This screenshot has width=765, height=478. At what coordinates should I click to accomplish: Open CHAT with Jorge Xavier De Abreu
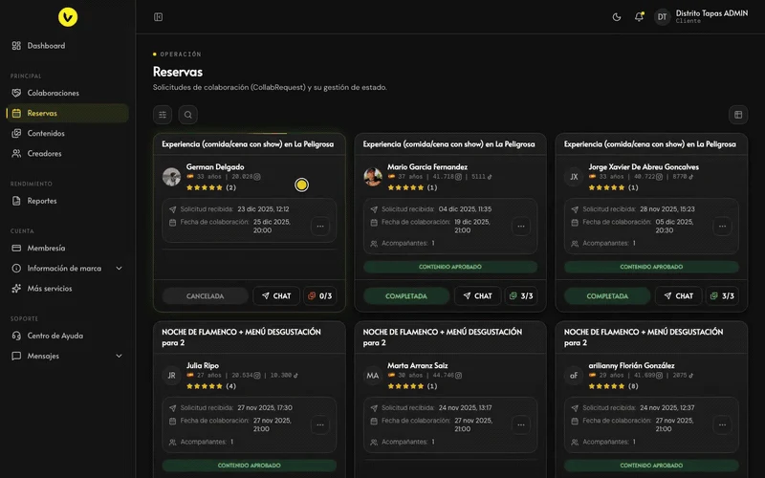tap(679, 296)
